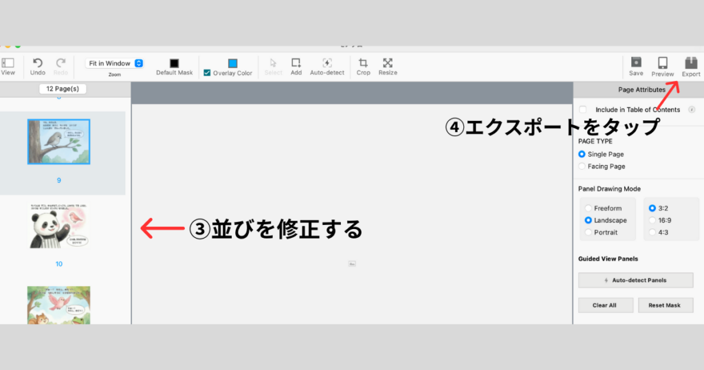Image resolution: width=704 pixels, height=370 pixels.
Task: Click the Export icon
Action: point(690,63)
